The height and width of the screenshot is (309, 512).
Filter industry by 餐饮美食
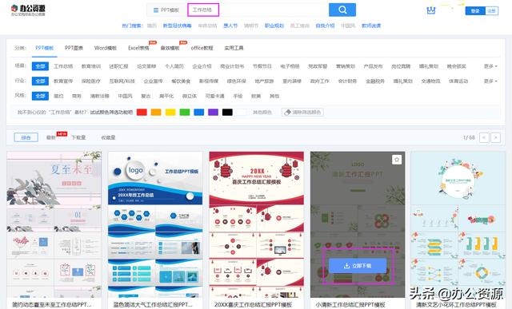181,81
